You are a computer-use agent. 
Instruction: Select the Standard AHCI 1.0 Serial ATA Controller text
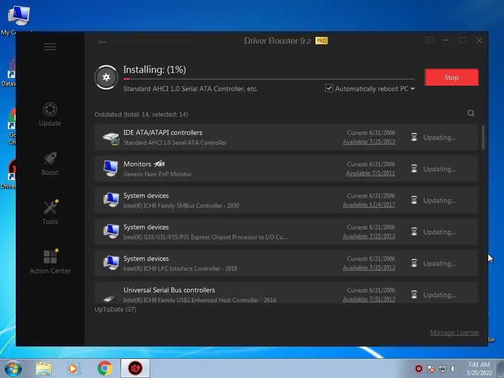(175, 143)
